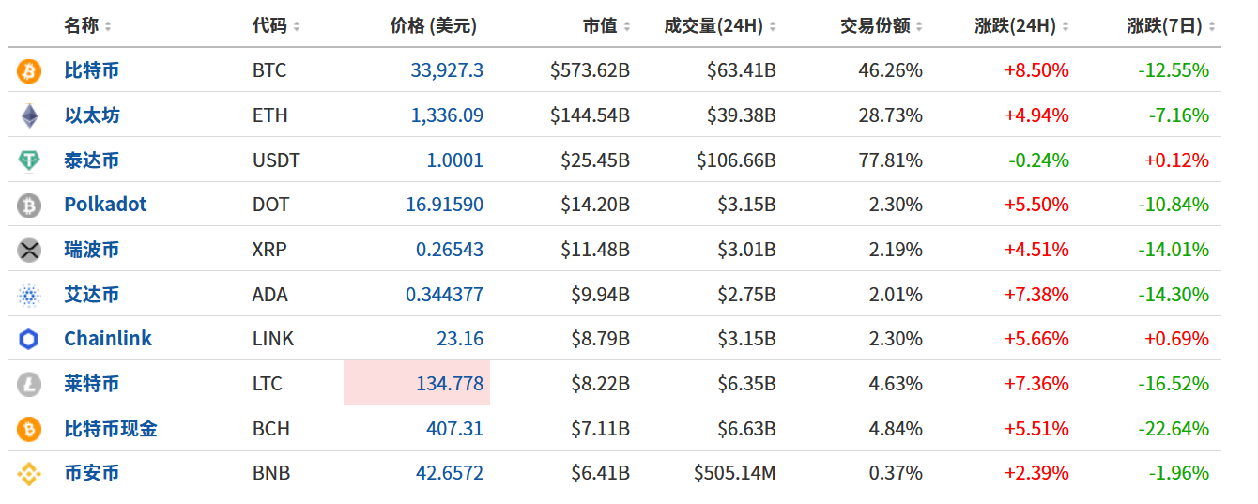The height and width of the screenshot is (504, 1258).
Task: Click the Binance BNB yellow icon
Action: pyautogui.click(x=29, y=474)
